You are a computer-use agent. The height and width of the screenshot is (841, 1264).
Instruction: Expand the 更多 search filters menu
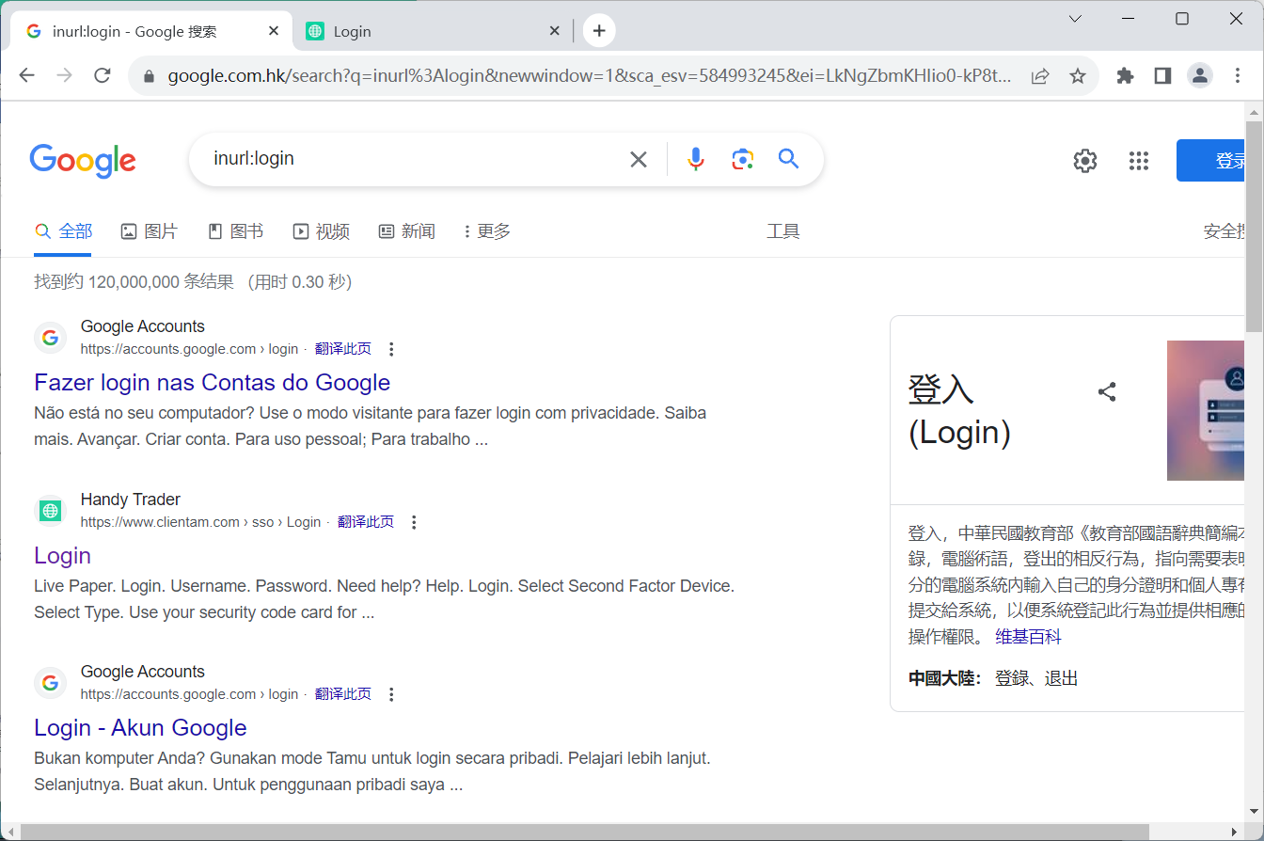(487, 231)
